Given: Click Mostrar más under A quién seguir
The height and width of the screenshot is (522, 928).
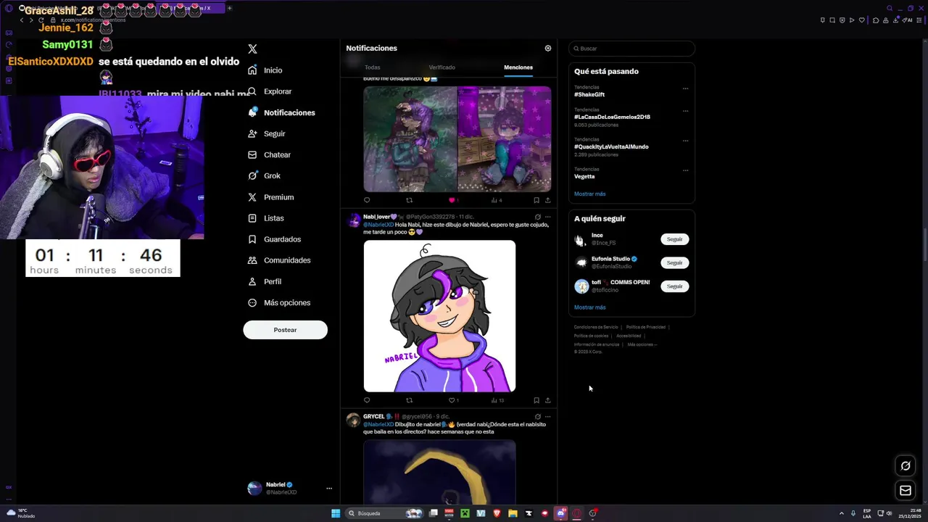Looking at the screenshot, I should point(589,307).
